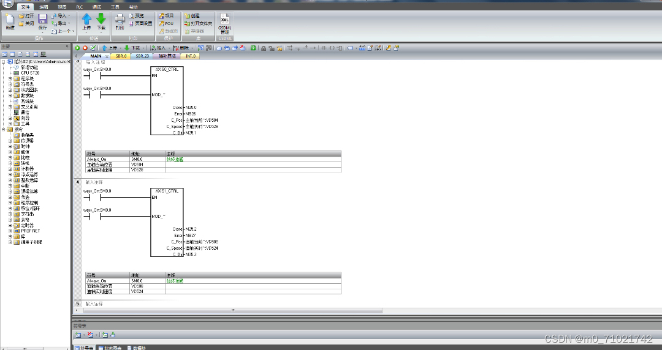Screen dimensions: 662x350
Task: Click the compile checkmark icon in the editor toolbar
Action: pyautogui.click(x=93, y=48)
